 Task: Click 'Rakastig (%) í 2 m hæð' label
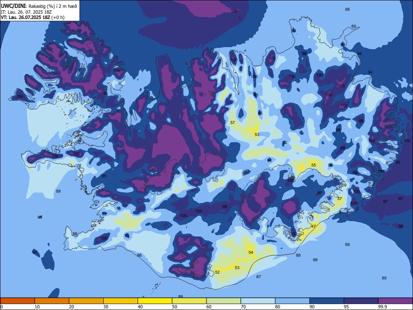point(53,6)
